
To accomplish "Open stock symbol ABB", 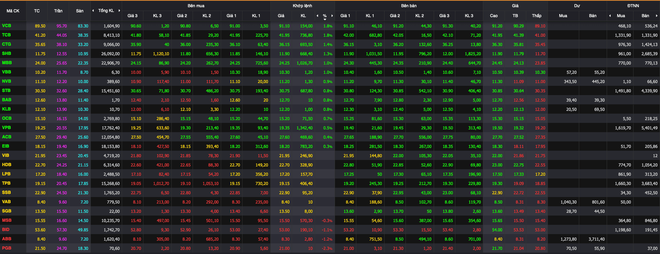I will tap(7, 239).
